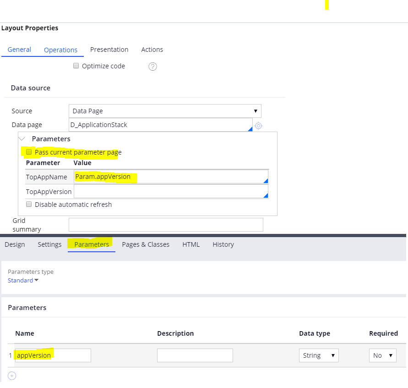The image size is (408, 388).
Task: Open the Required dropdown set to No
Action: pyautogui.click(x=382, y=355)
